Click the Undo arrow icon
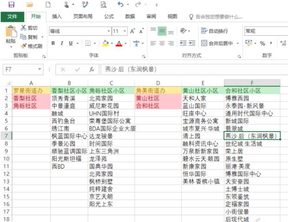This screenshot has width=288, height=222. pos(121,5)
